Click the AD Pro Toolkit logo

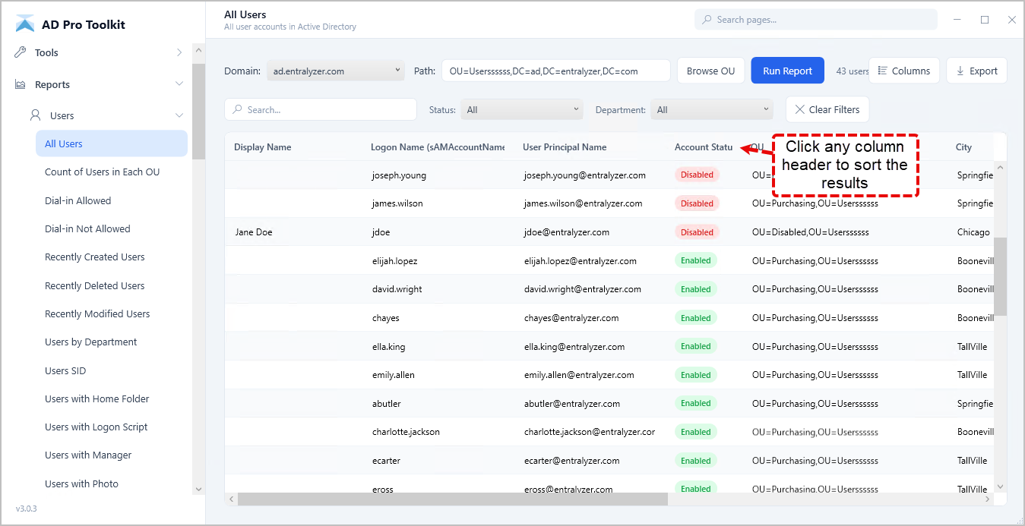(x=25, y=23)
